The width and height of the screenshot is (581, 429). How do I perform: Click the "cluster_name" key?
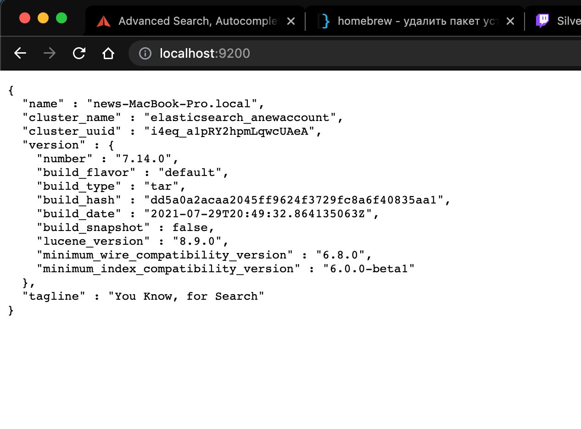(72, 117)
